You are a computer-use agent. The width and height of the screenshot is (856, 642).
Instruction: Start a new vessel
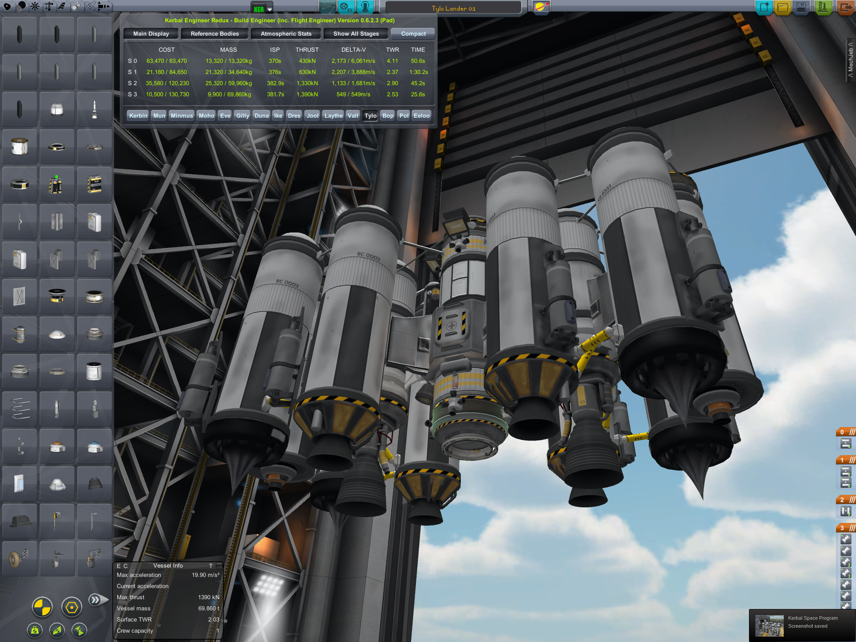764,7
